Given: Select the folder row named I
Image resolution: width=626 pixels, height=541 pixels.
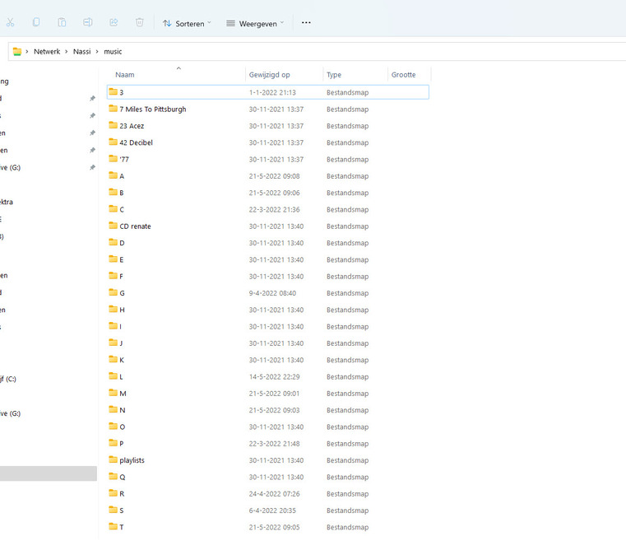Looking at the screenshot, I should pyautogui.click(x=268, y=326).
